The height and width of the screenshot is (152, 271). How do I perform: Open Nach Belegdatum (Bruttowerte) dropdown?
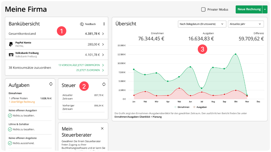(x=202, y=24)
